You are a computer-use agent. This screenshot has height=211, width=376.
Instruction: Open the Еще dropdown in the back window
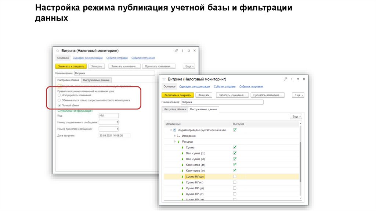click(x=189, y=66)
